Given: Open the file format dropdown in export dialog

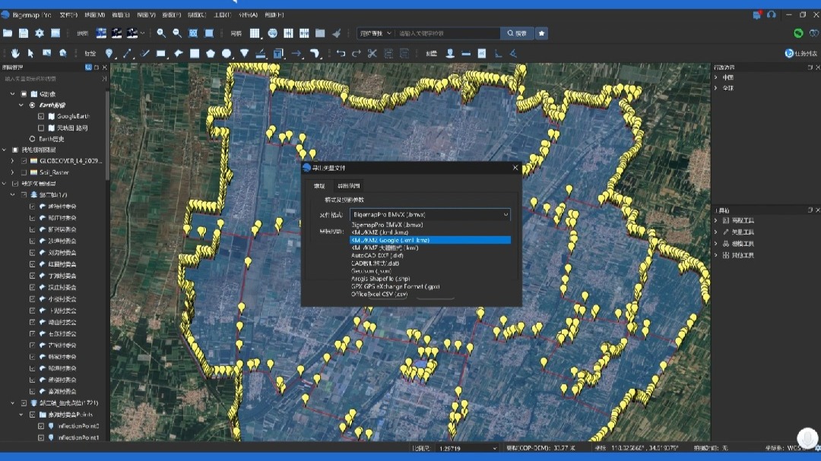Looking at the screenshot, I should click(x=430, y=216).
